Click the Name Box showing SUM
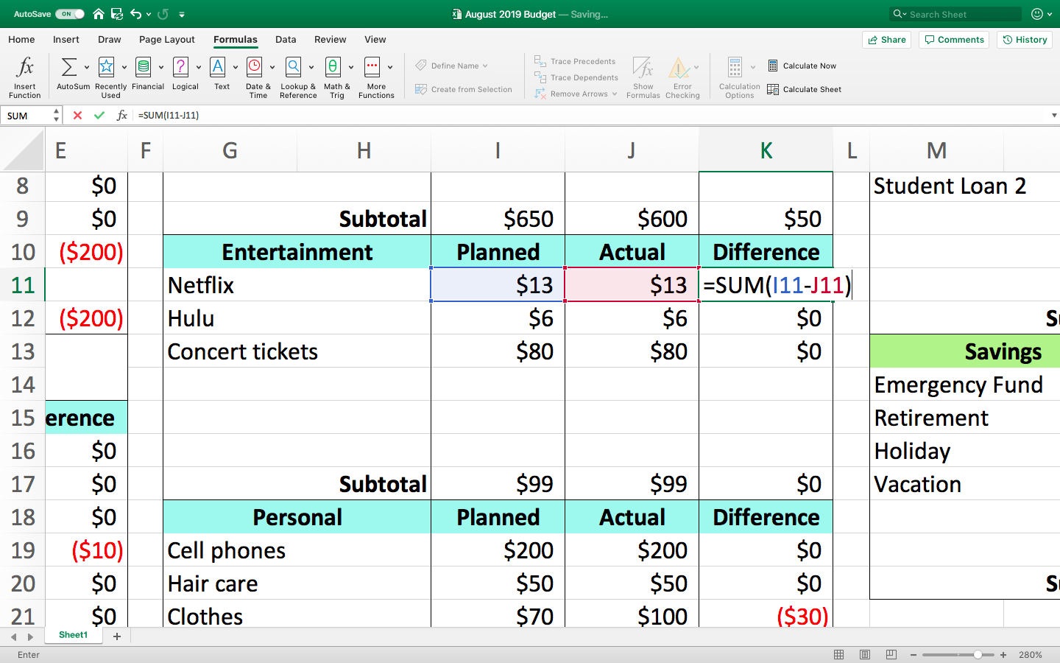The image size is (1060, 663). point(27,116)
